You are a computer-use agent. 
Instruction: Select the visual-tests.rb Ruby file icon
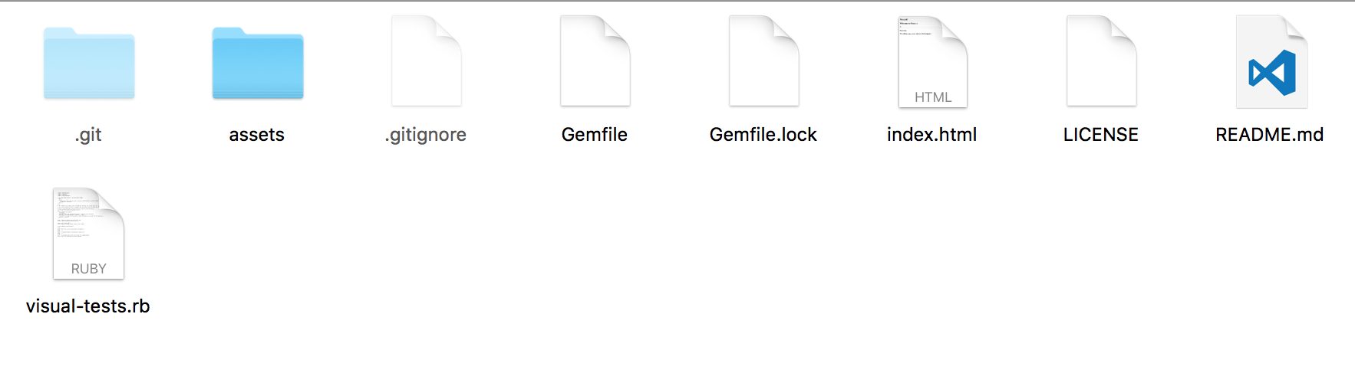pyautogui.click(x=89, y=233)
